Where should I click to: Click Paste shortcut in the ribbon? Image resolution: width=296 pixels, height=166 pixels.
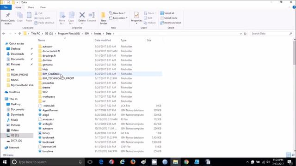click(x=44, y=23)
